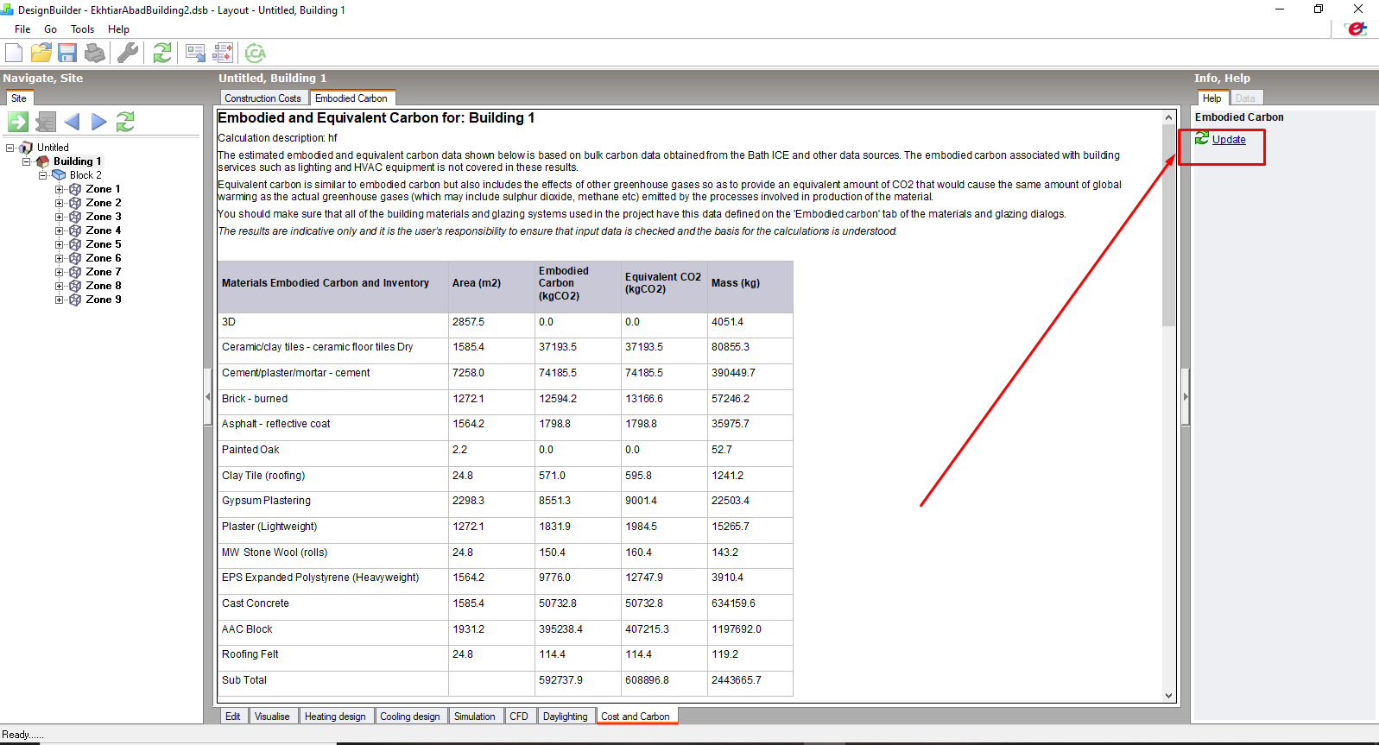The image size is (1379, 745).
Task: Click the DesignBuilder logo icon in the top right
Action: (1357, 28)
